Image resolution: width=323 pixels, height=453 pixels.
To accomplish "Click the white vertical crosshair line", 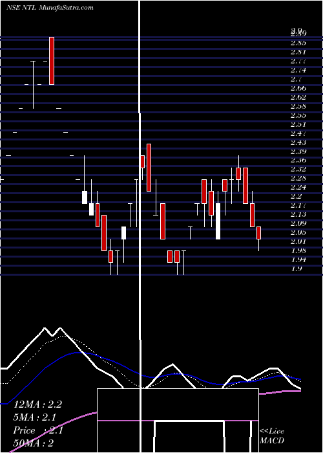I will pos(140,226).
